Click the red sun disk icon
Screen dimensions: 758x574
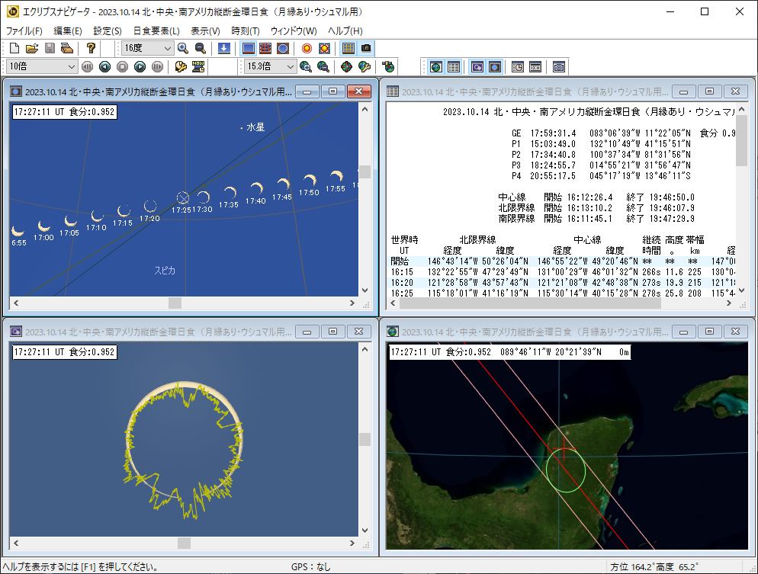307,48
